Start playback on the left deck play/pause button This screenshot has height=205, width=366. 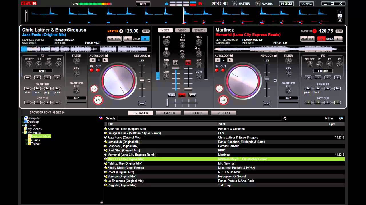tap(98, 100)
